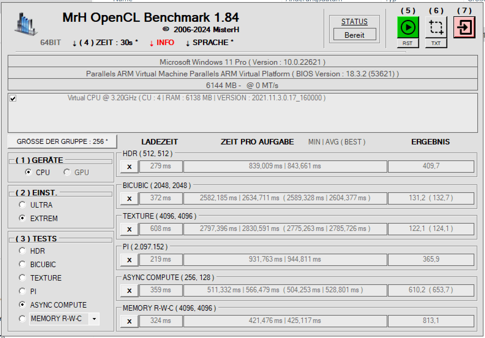485x338 pixels.
Task: Click the TEXTURE timing values field
Action: click(x=285, y=229)
